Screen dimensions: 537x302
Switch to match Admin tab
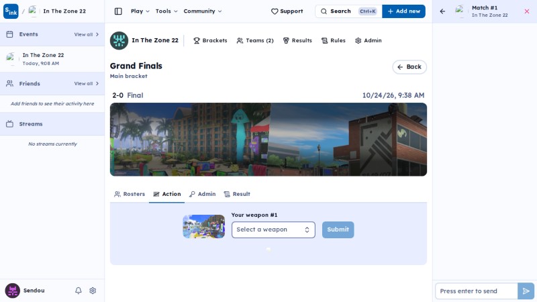coord(203,194)
